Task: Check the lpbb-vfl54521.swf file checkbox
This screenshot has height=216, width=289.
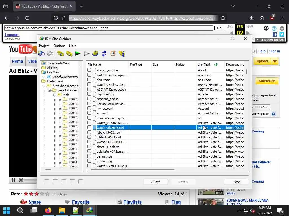Action: tap(89, 132)
